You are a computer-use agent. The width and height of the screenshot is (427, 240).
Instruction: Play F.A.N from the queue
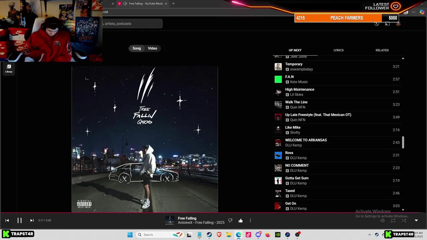337,79
